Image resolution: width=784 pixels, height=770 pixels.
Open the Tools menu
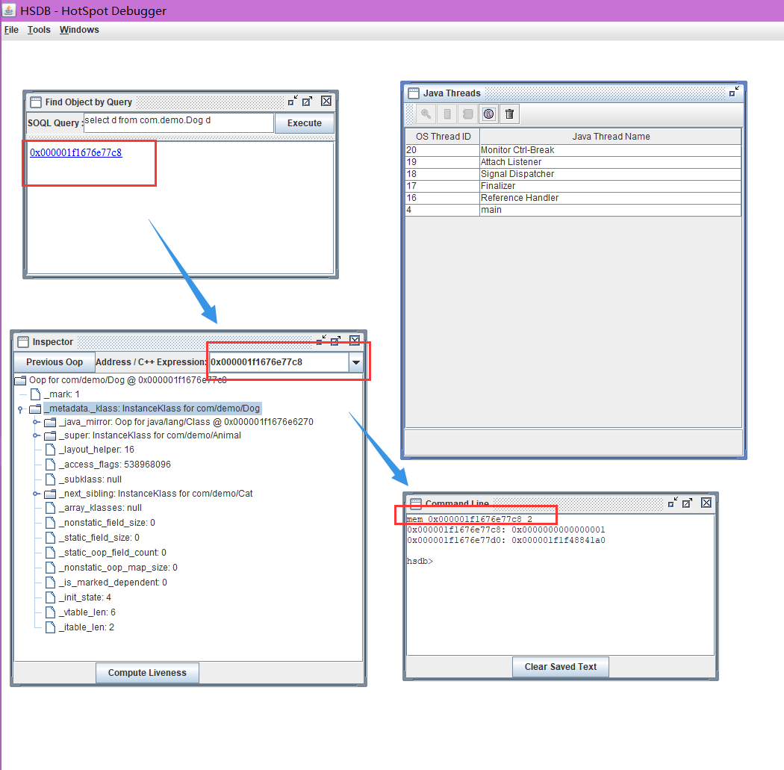coord(39,30)
